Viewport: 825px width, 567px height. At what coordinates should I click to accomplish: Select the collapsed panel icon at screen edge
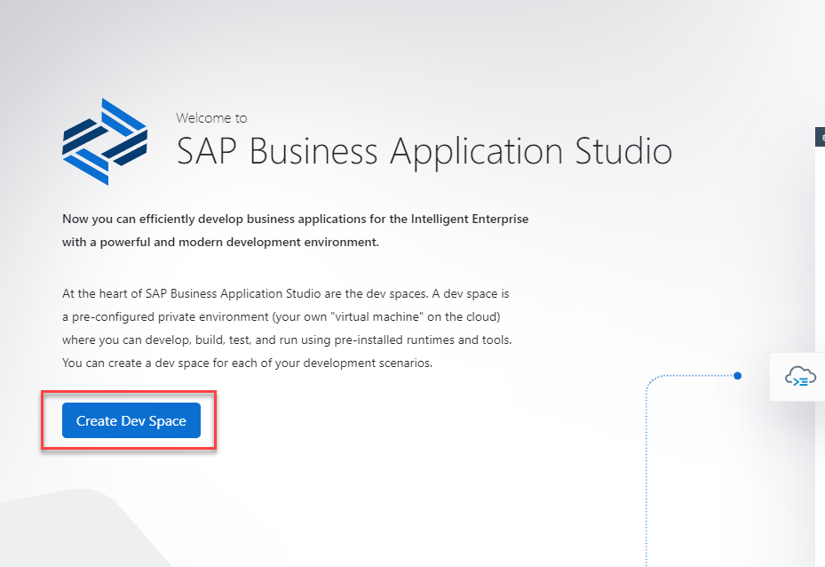[821, 136]
